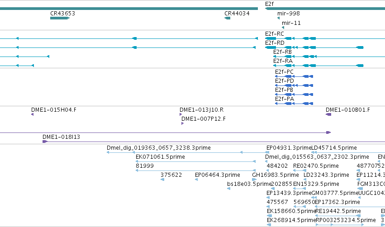Select the mir-998 microRNA feature

tap(278, 18)
